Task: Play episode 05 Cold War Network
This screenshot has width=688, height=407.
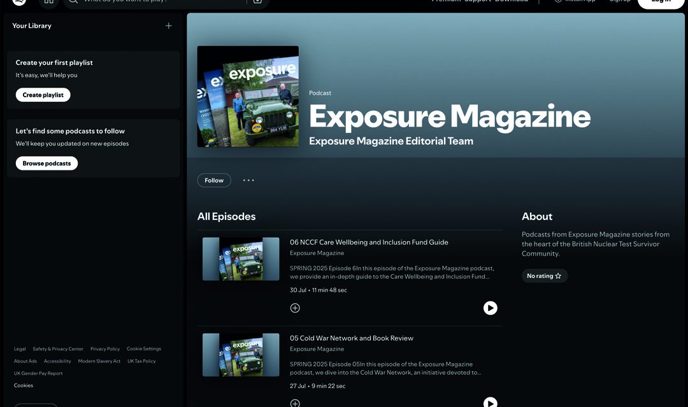Action: tap(490, 403)
